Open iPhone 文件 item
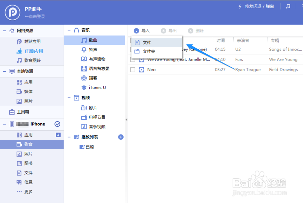 28,173
